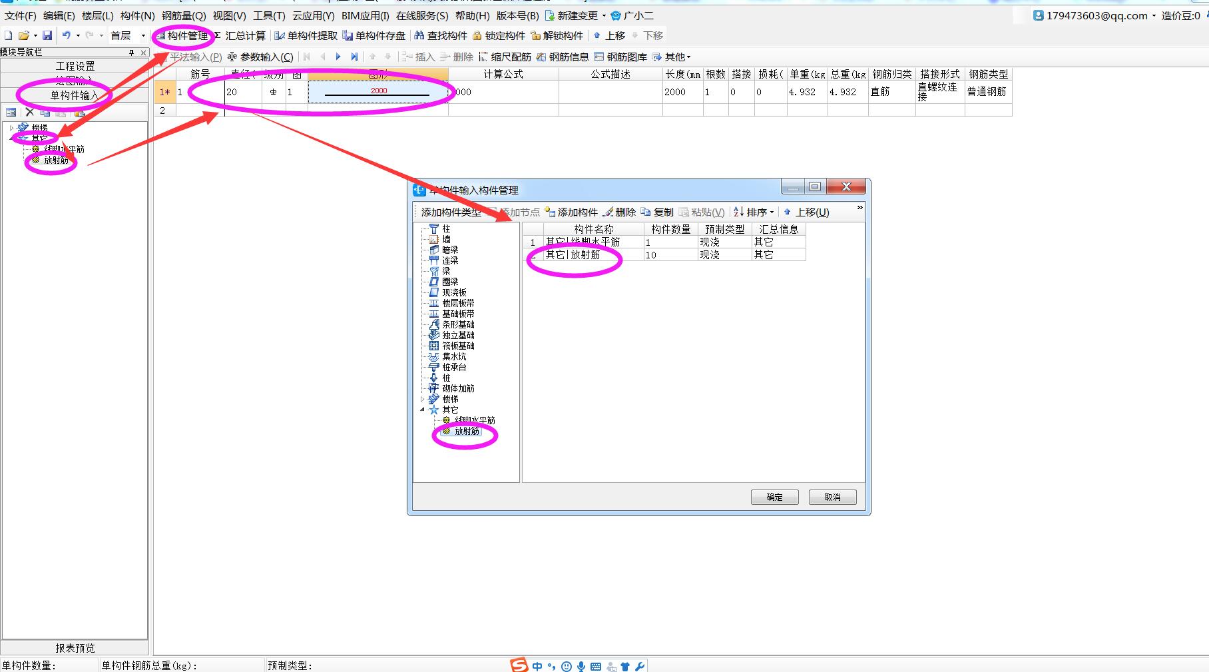
Task: Open the 构件管理 tool
Action: click(x=182, y=35)
